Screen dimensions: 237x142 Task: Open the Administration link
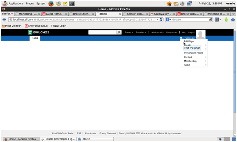tap(158, 32)
